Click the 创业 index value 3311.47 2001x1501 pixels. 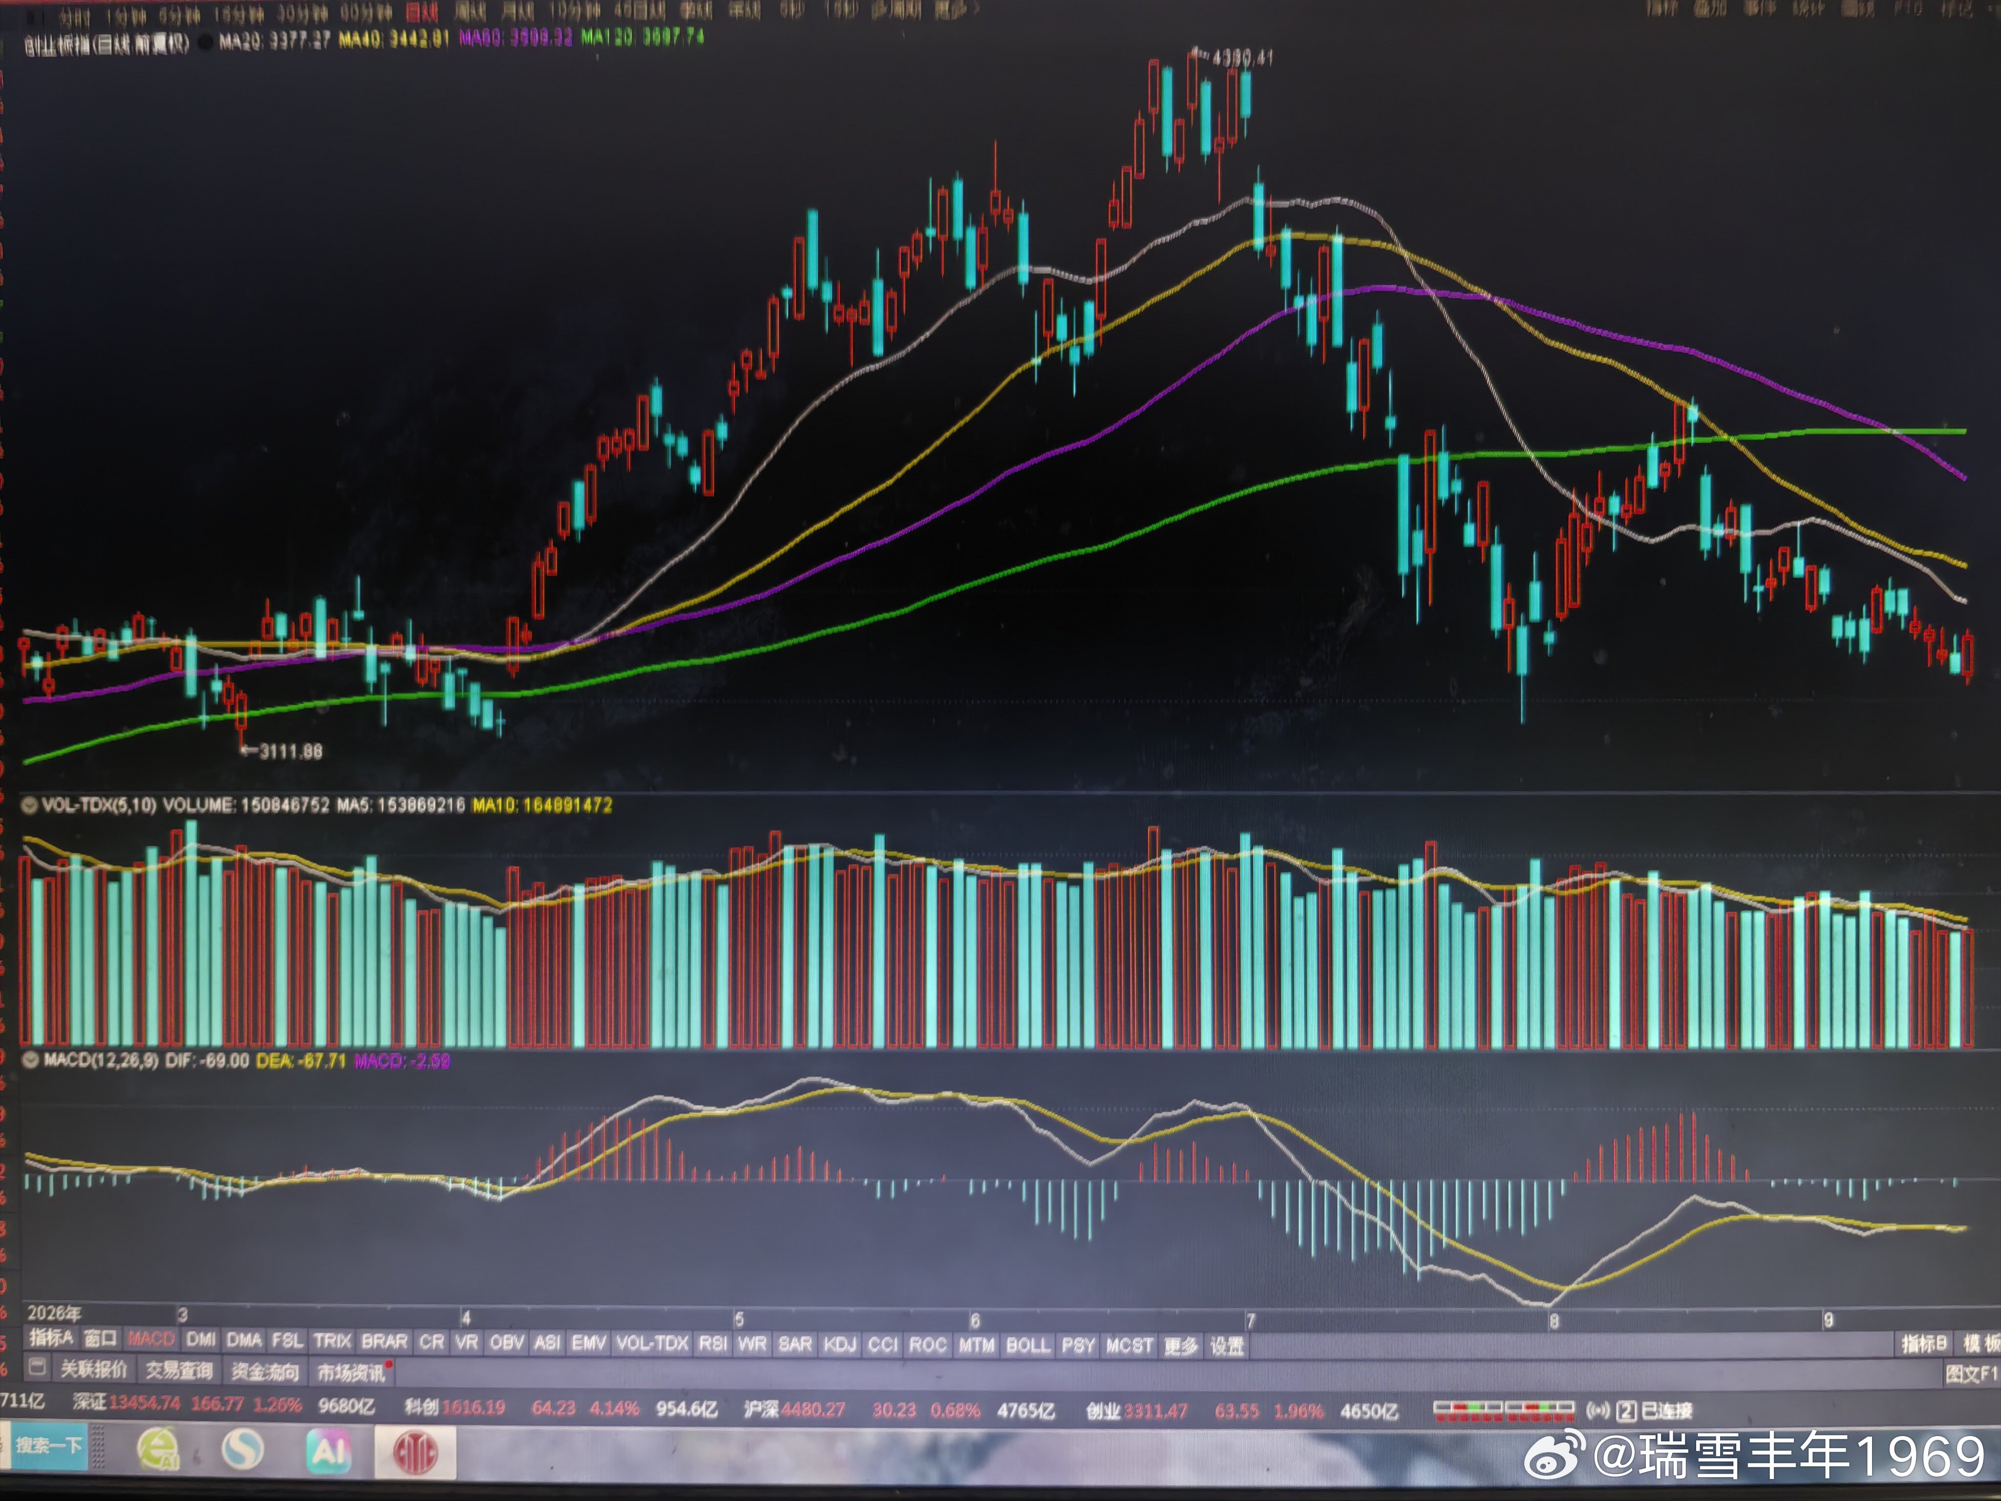pyautogui.click(x=1155, y=1412)
